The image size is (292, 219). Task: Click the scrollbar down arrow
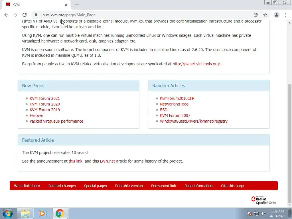tap(290, 205)
